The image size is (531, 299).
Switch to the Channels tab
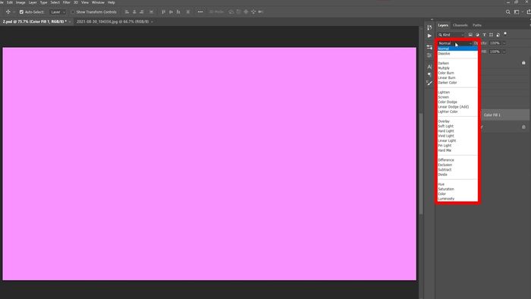(x=460, y=25)
